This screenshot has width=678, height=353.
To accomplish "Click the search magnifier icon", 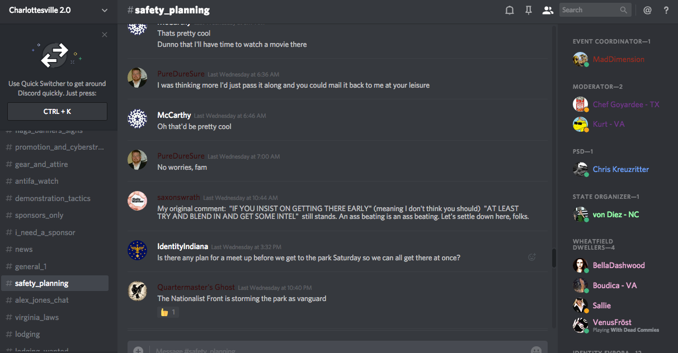I will click(624, 10).
